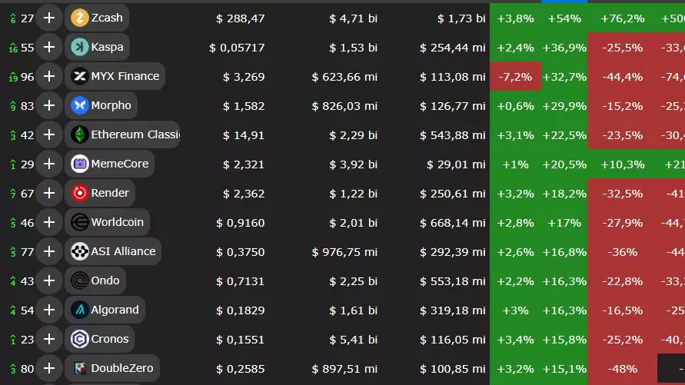Viewport: 685px width, 385px height.
Task: Open the ASI Alliance coin page
Action: (x=123, y=251)
